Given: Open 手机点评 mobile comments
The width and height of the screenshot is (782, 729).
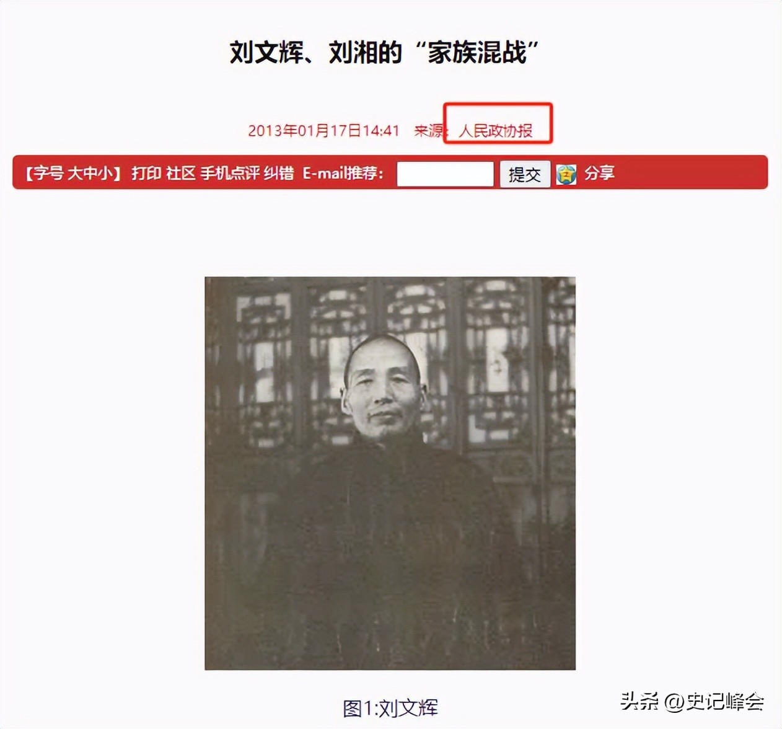Looking at the screenshot, I should tap(229, 173).
